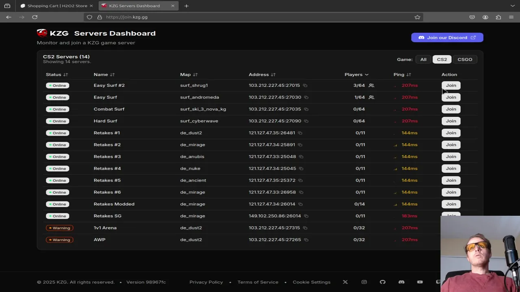Copy the address for Easy Surf #2

(305, 86)
